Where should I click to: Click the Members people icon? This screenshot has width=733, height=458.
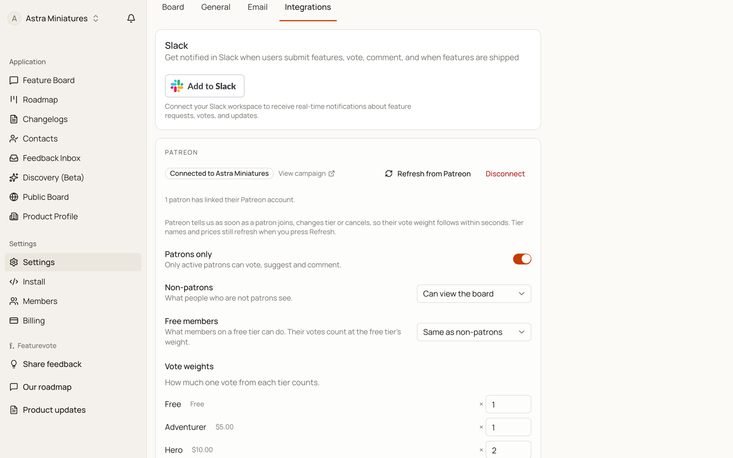14,301
